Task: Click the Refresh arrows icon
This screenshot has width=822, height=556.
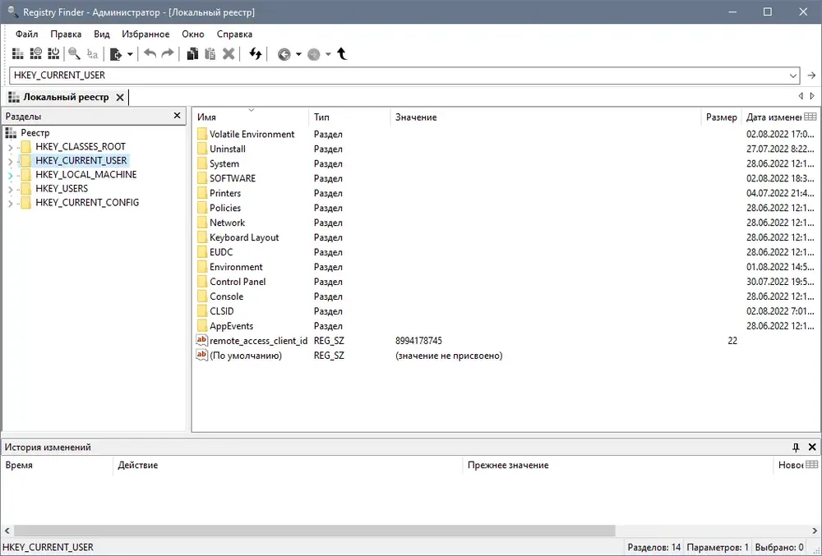Action: click(x=256, y=53)
